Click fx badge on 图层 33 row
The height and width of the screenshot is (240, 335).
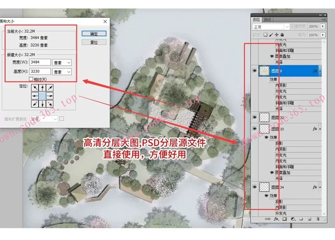(315, 129)
